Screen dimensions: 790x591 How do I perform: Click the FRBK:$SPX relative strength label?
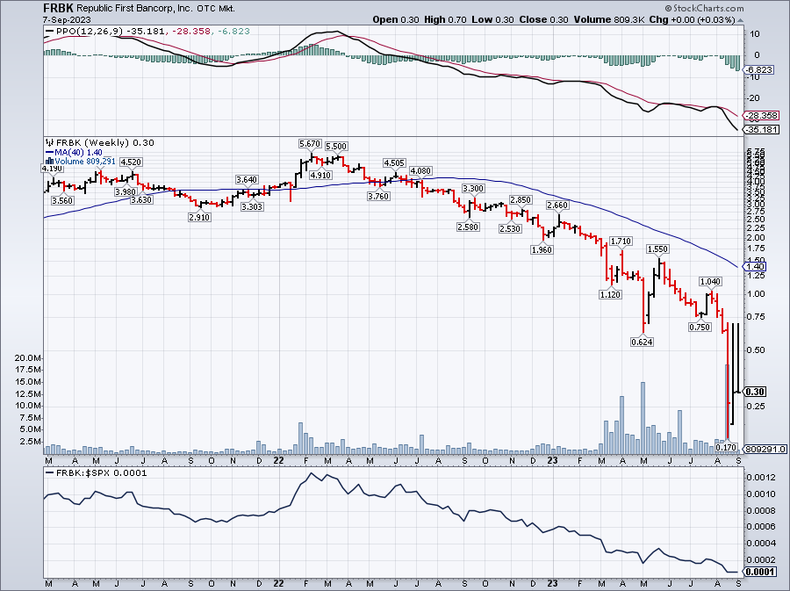click(x=85, y=472)
